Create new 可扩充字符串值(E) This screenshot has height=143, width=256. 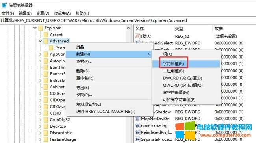[186, 99]
